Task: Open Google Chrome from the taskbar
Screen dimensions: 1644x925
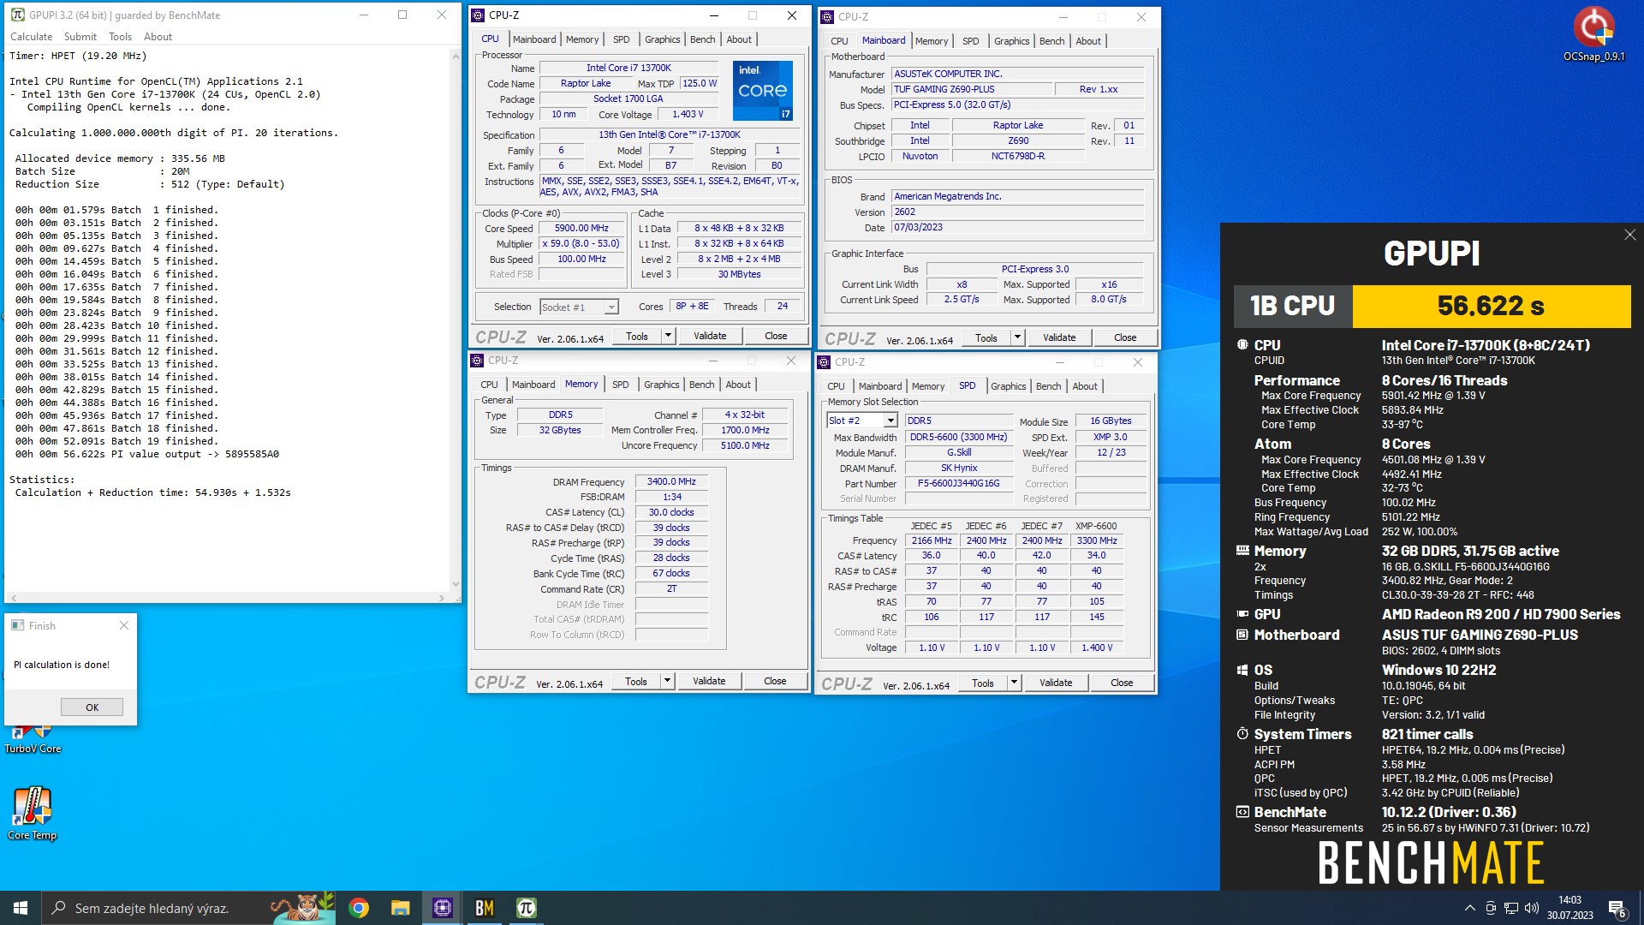Action: click(x=359, y=908)
